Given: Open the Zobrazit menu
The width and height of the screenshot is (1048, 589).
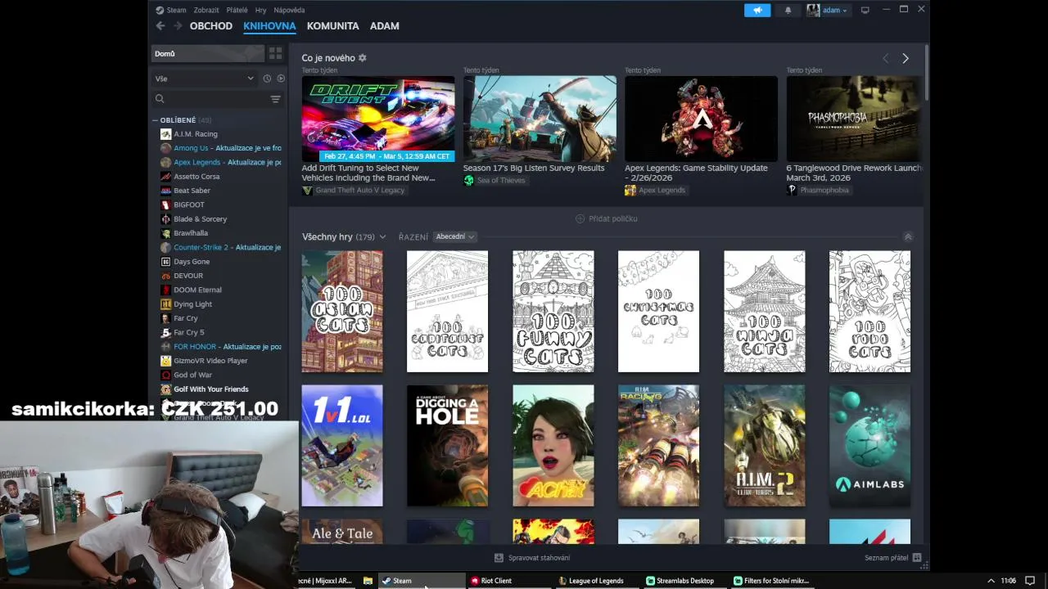Looking at the screenshot, I should tap(206, 10).
